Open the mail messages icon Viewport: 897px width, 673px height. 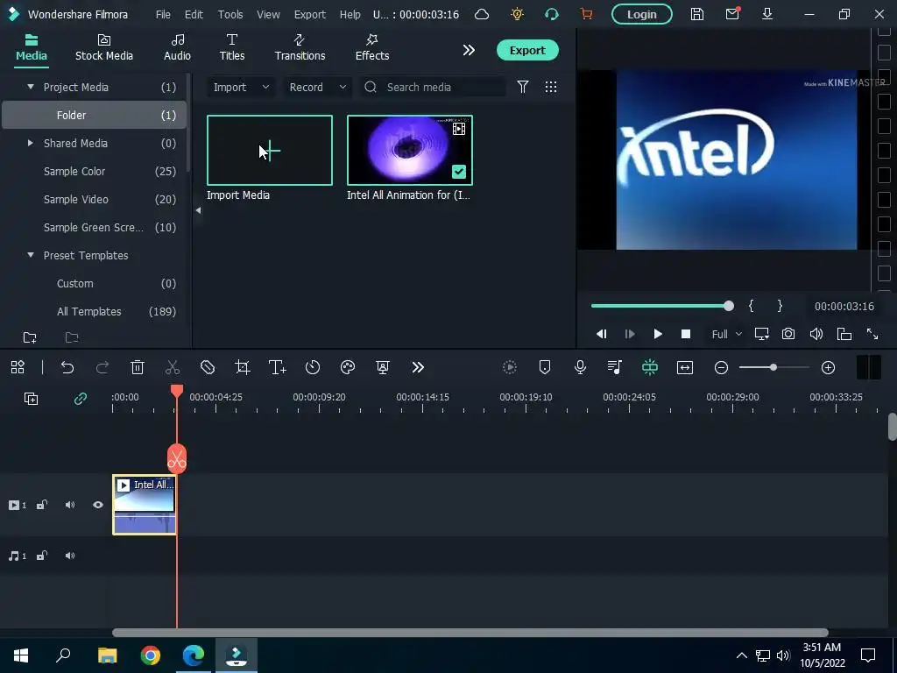tap(732, 14)
